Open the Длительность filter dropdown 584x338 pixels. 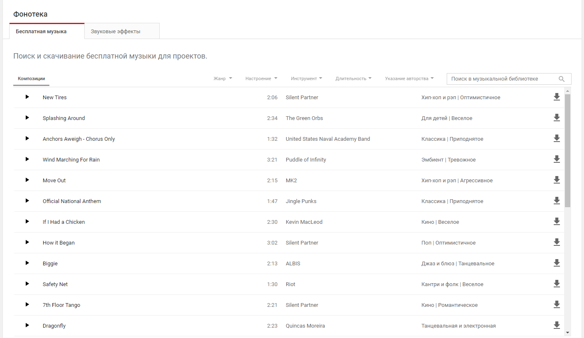[x=353, y=78]
